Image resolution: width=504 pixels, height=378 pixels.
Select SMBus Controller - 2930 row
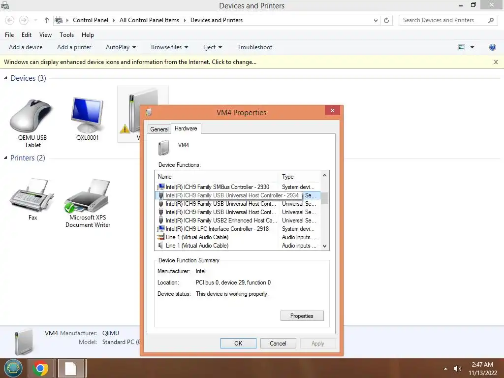point(238,187)
